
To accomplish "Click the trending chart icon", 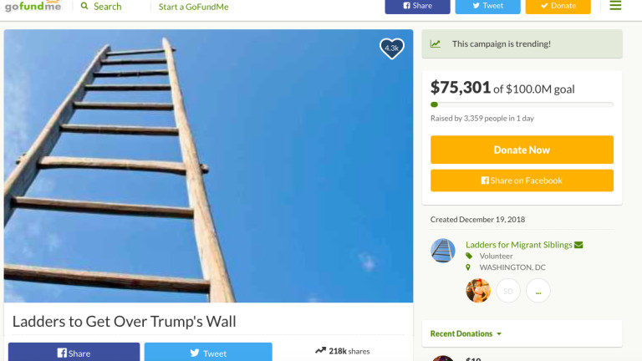I will click(436, 43).
